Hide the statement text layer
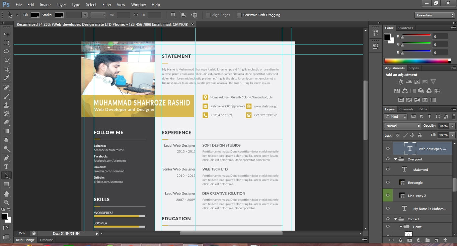The image size is (457, 246). (388, 169)
